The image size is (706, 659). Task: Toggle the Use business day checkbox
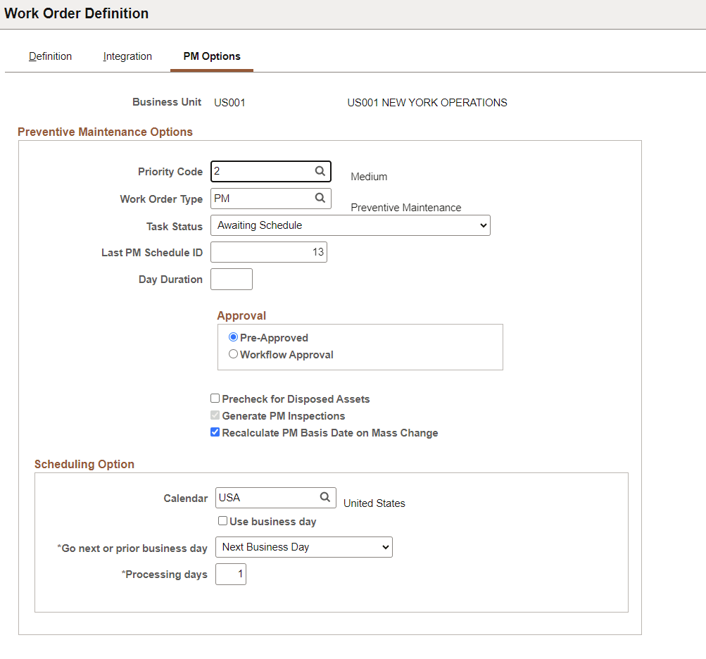pos(222,520)
